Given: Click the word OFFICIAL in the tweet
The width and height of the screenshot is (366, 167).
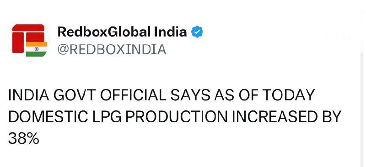Looking at the screenshot, I should click(x=133, y=95).
